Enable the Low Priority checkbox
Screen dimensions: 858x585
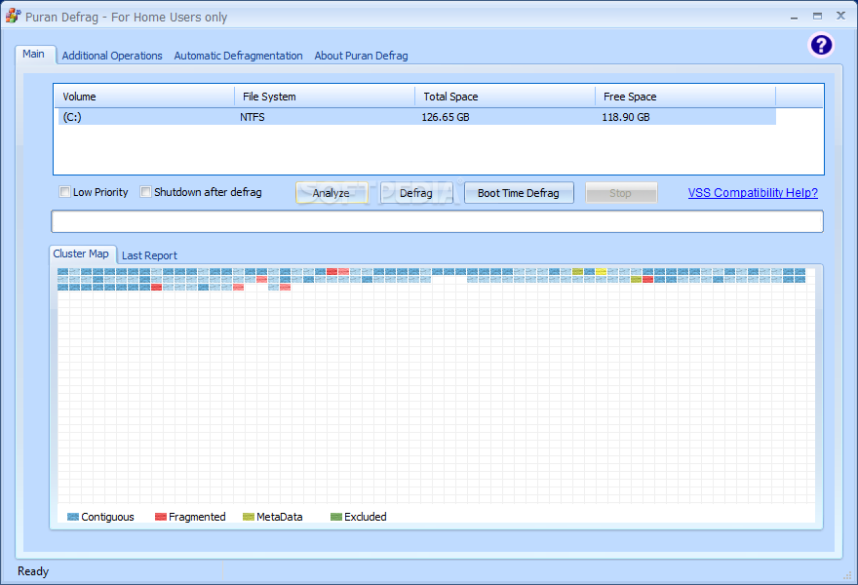[64, 191]
